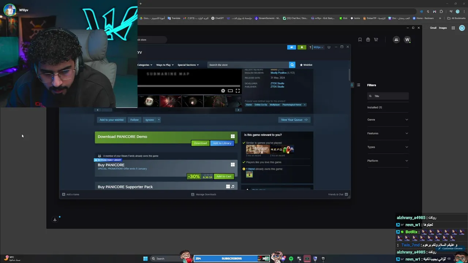Open the W profile avatar

(x=407, y=39)
